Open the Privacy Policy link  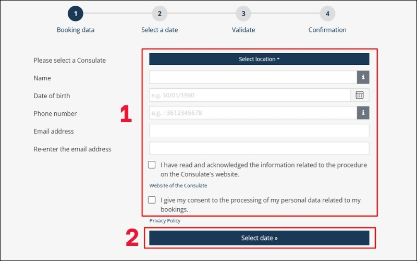coord(165,221)
